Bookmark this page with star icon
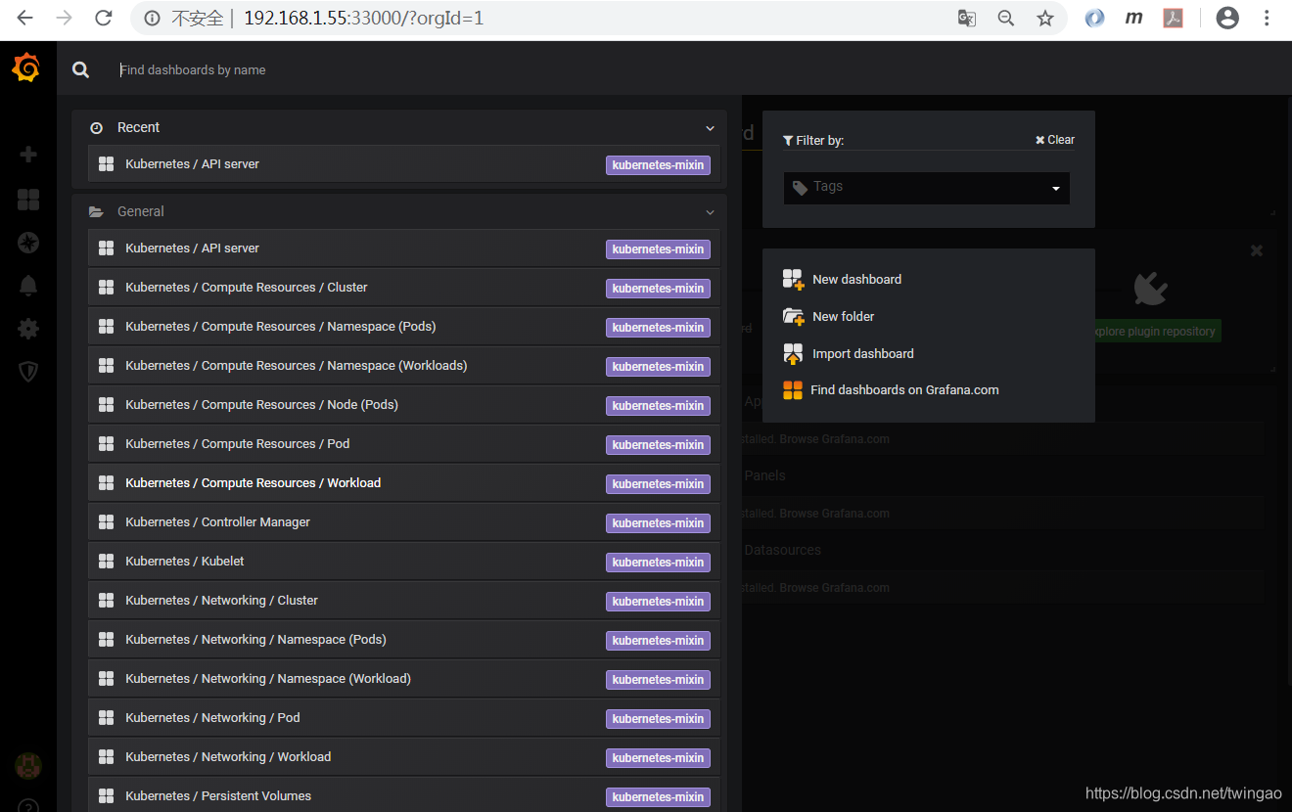 [x=1045, y=18]
